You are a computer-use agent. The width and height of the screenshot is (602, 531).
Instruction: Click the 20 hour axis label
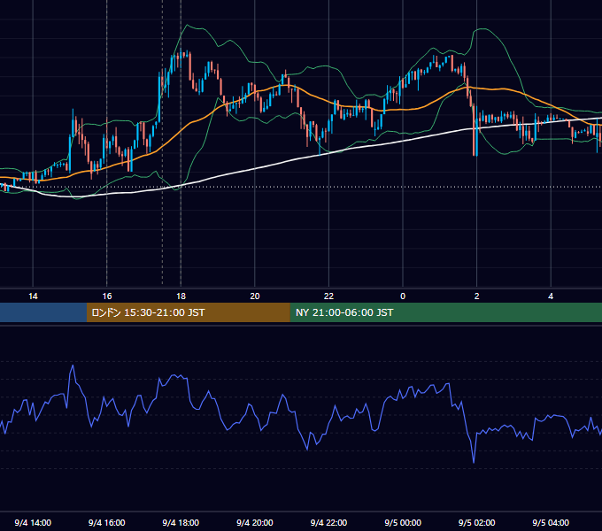point(255,296)
